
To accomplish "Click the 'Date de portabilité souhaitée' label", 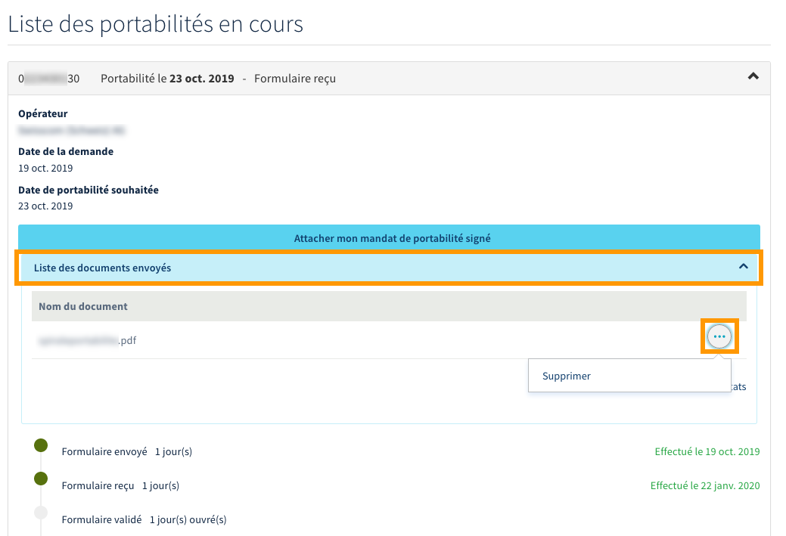I will [x=88, y=190].
